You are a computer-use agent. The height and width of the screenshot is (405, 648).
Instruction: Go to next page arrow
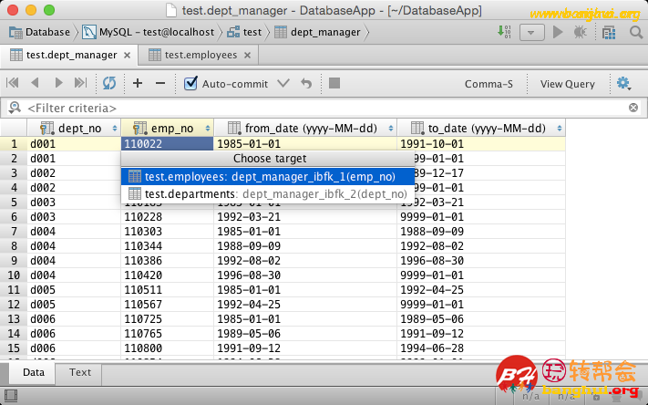(58, 83)
